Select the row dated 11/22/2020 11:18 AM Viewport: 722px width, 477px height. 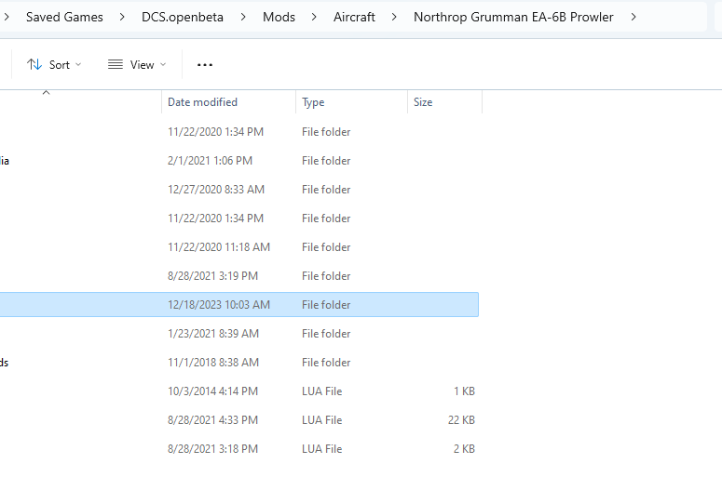(x=239, y=247)
